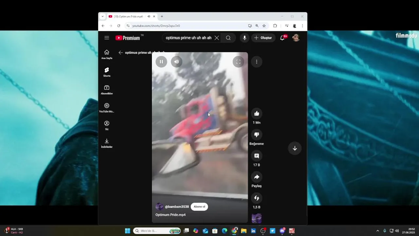
Task: Open Chrome three-dot menu
Action: [302, 26]
